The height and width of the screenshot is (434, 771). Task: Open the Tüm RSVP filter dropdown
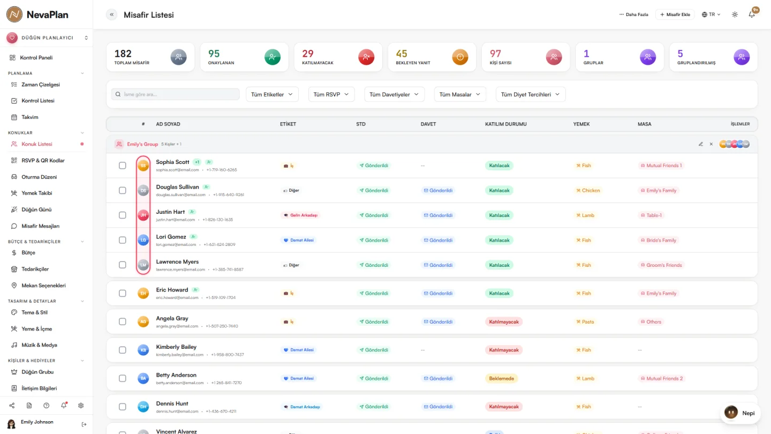point(331,94)
